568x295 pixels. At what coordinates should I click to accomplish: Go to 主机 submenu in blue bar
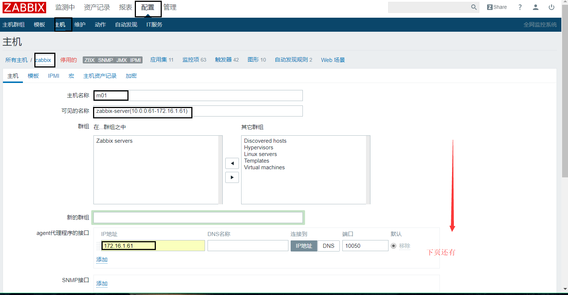click(60, 25)
